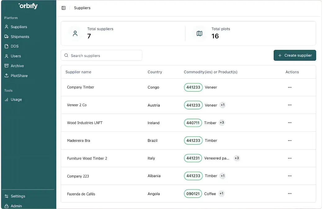The height and width of the screenshot is (209, 323).
Task: Toggle the sidebar collapse icon
Action: (64, 8)
